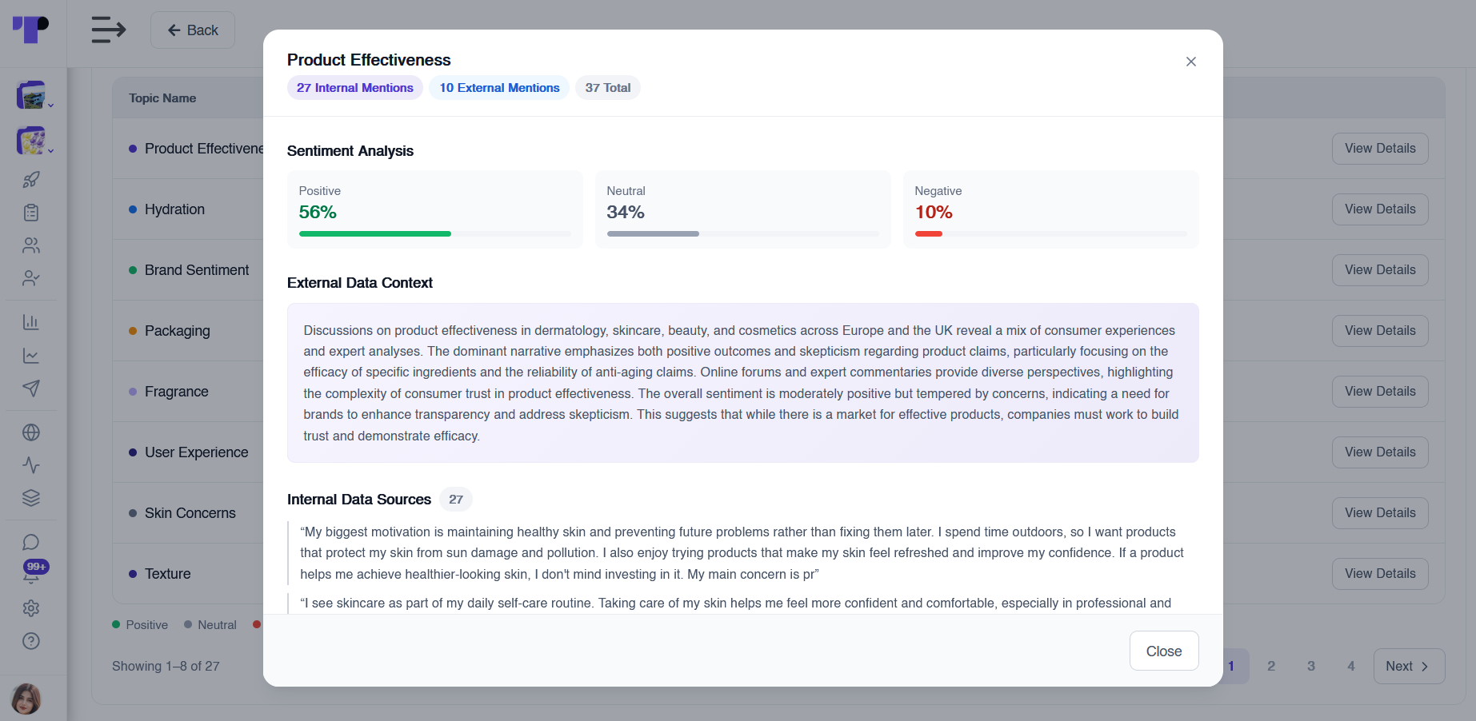Screen dimensions: 1476x721
Task: Click the 56% positive sentiment value
Action: click(318, 213)
